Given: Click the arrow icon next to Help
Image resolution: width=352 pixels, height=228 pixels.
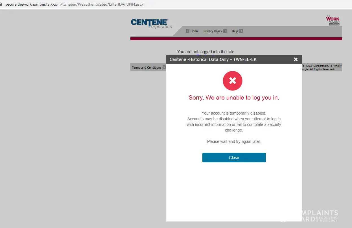Looking at the screenshot, I should click(241, 31).
